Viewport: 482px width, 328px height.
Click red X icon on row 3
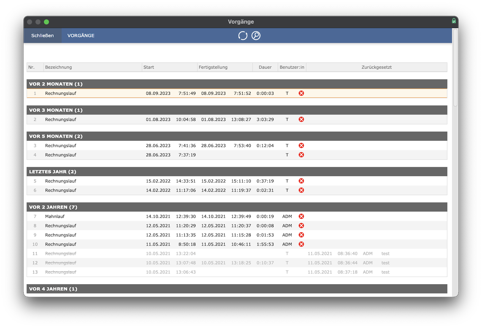[301, 145]
